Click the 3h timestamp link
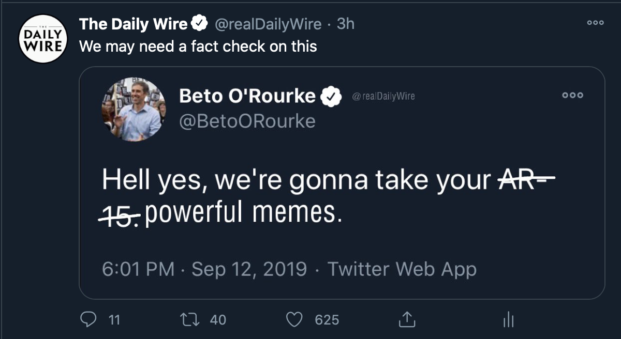Image resolution: width=621 pixels, height=339 pixels. [x=345, y=24]
